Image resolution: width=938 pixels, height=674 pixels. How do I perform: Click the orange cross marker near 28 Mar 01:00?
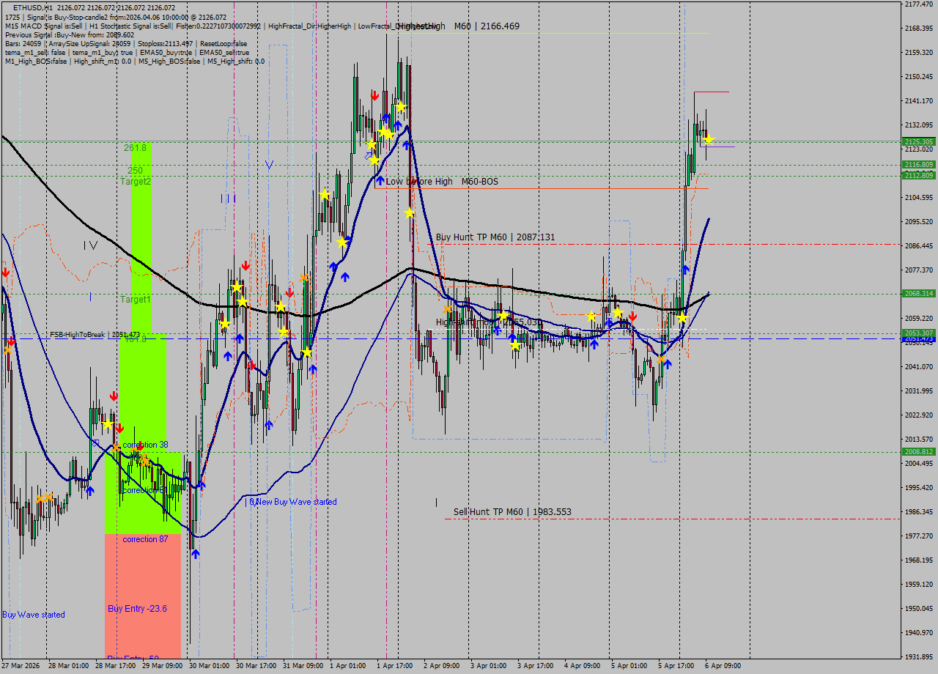[43, 497]
